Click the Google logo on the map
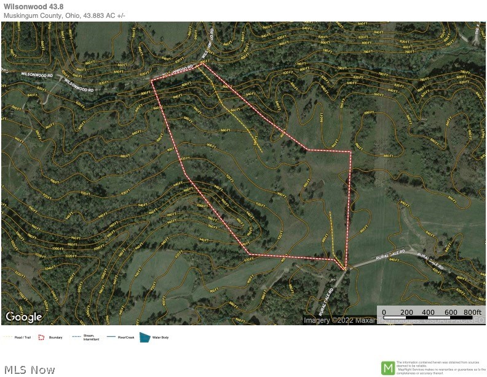The height and width of the screenshot is (377, 487). pos(24,317)
